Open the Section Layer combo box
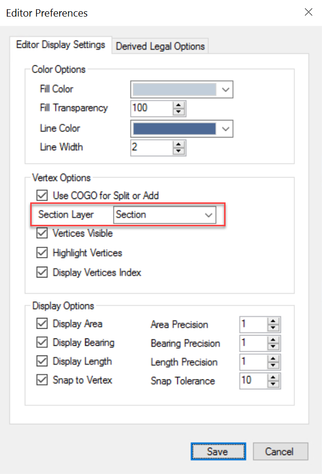322x474 pixels. click(209, 215)
